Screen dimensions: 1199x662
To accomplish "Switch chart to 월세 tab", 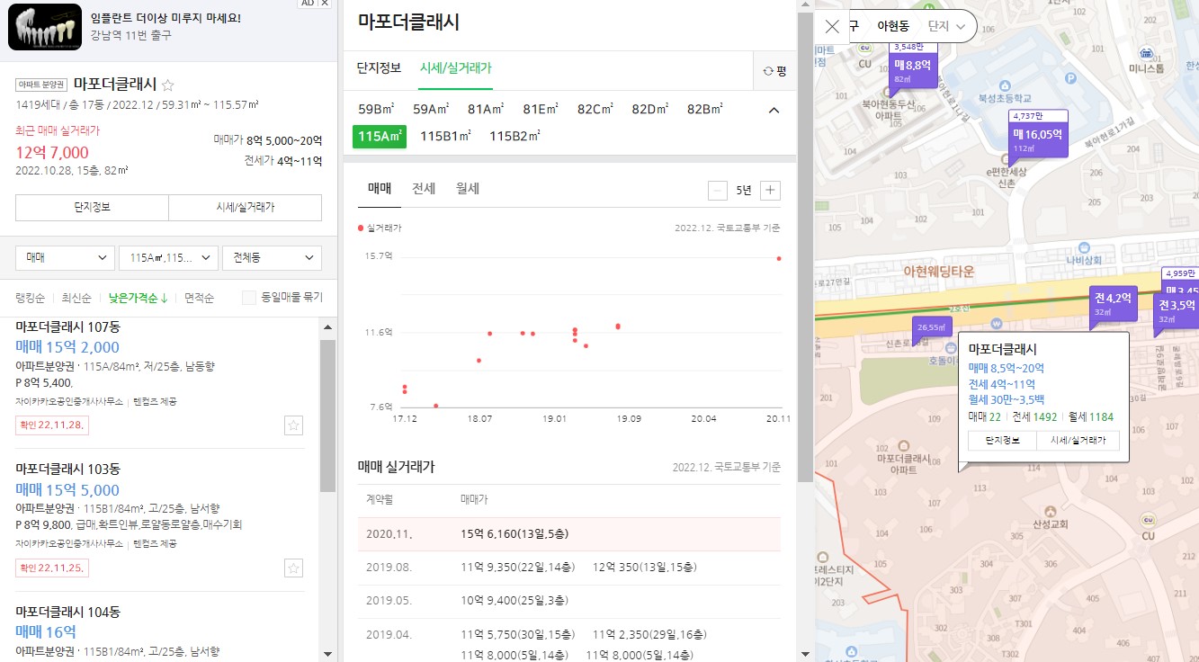I will [x=468, y=189].
